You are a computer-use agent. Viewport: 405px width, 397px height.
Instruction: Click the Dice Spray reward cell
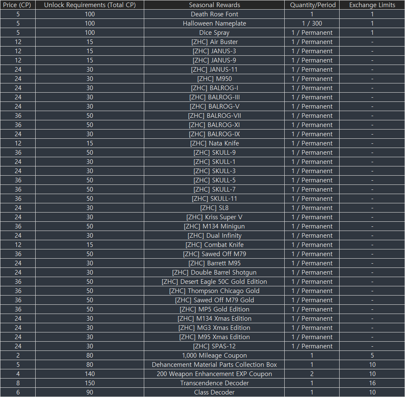tap(214, 33)
